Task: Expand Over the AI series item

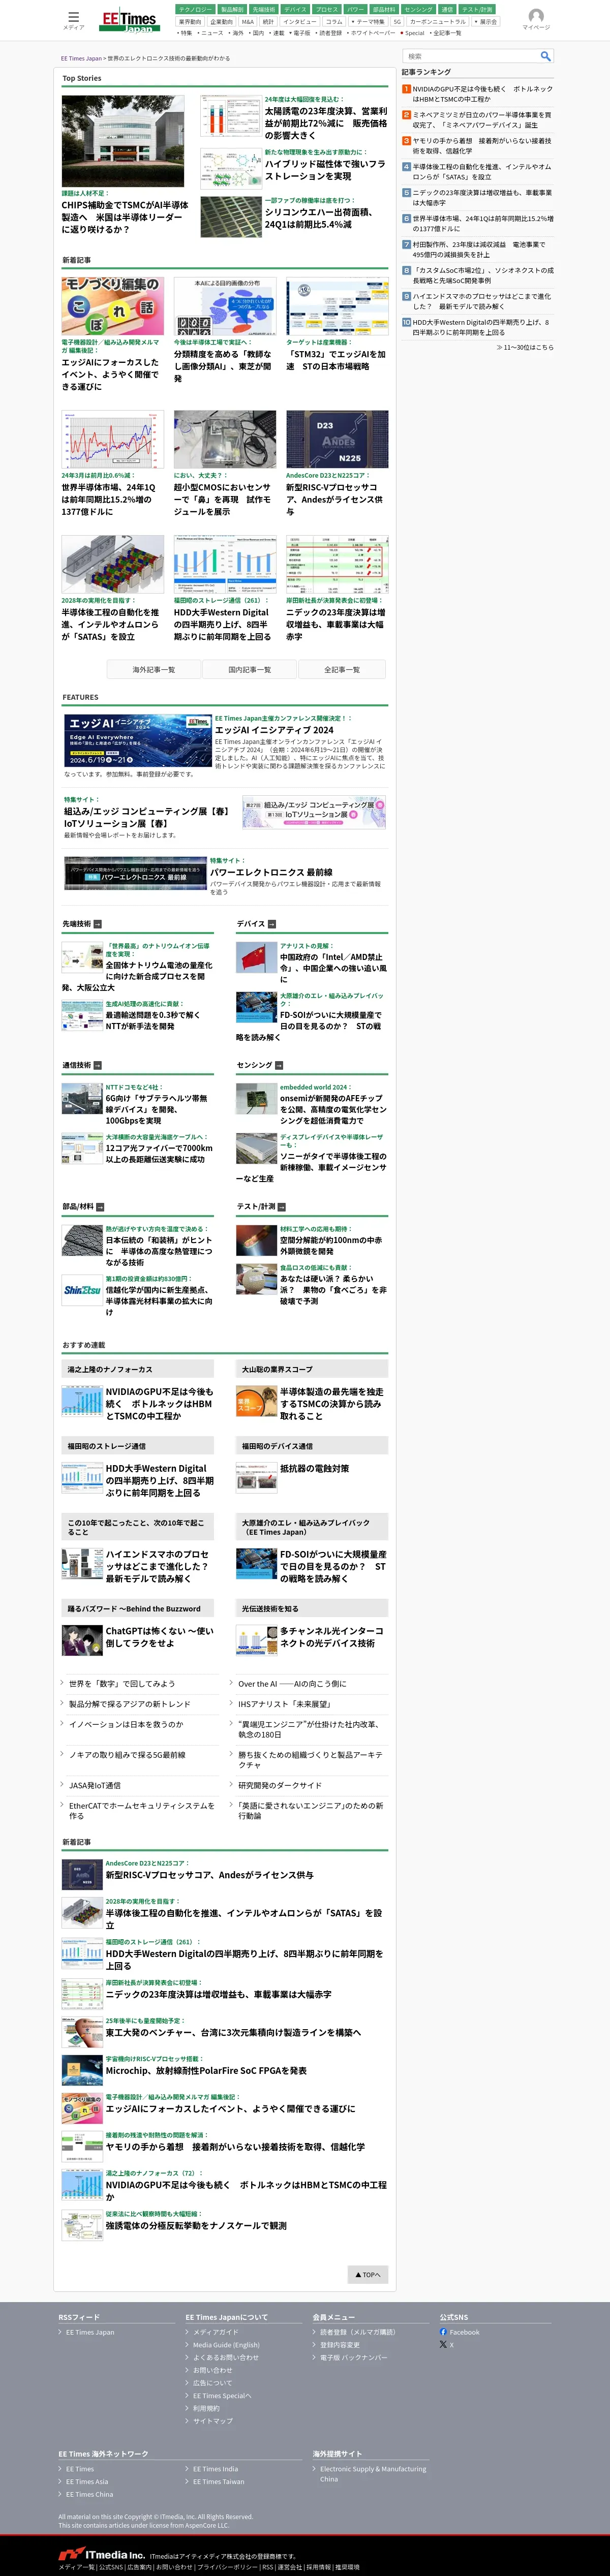Action: point(292,1683)
